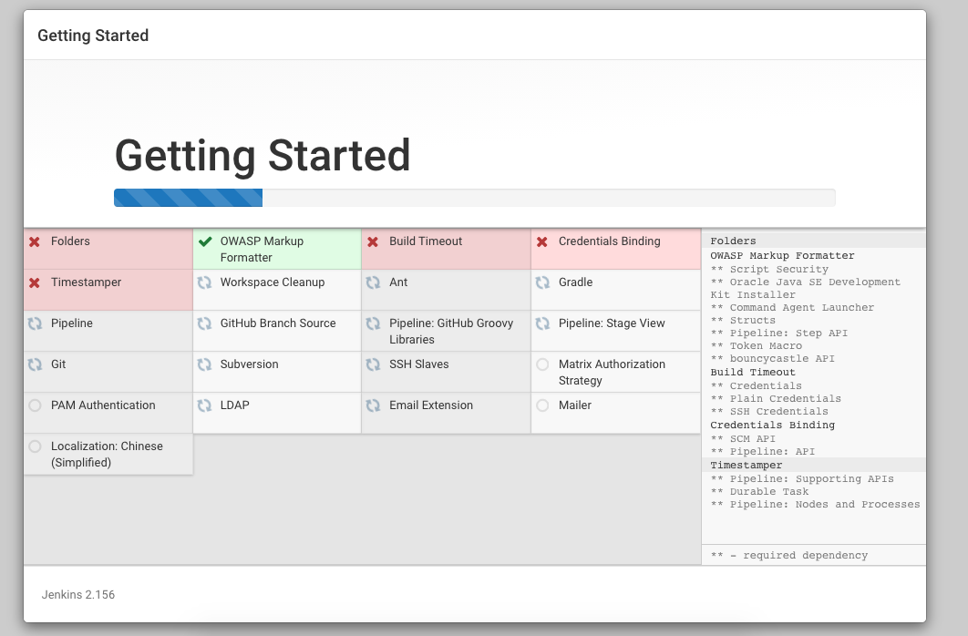Click the Pipeline: Supporting APIs log entry
Screen dimensions: 968x636
coord(802,478)
